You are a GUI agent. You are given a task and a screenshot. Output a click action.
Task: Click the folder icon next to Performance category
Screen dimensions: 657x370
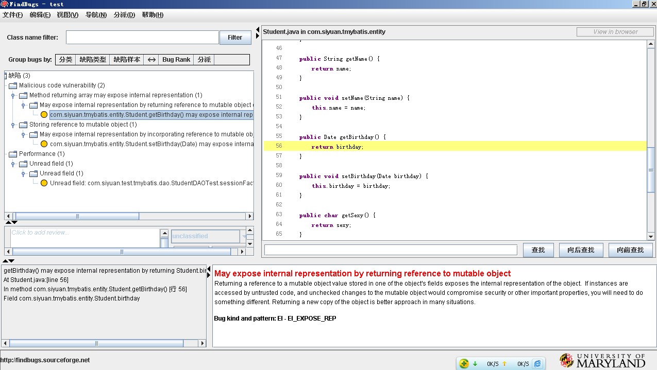click(x=13, y=154)
